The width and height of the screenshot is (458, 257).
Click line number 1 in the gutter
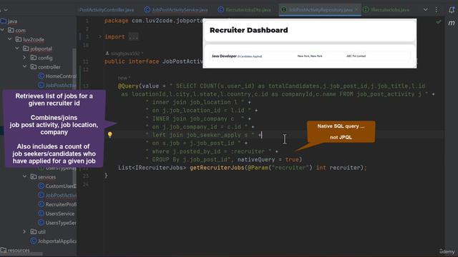pyautogui.click(x=87, y=21)
